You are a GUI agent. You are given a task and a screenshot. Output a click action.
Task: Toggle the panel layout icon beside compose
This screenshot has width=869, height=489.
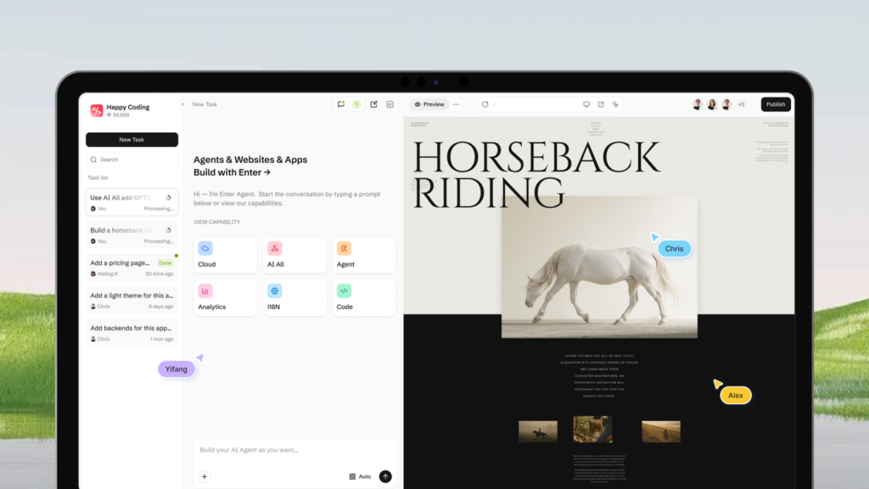tap(390, 104)
